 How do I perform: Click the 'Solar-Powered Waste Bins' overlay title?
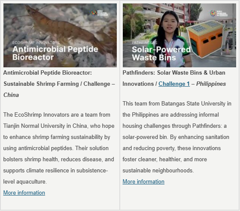[161, 54]
